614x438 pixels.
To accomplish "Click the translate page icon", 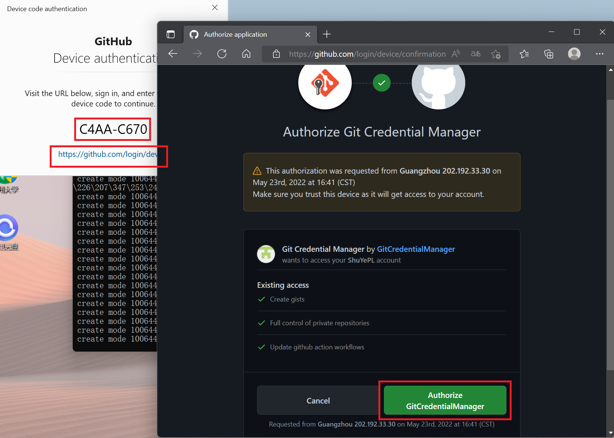I will coord(476,54).
